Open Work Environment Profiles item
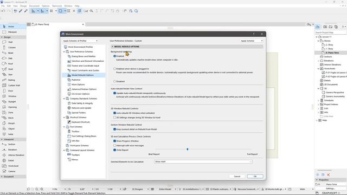347x195 pixels. 80,47
